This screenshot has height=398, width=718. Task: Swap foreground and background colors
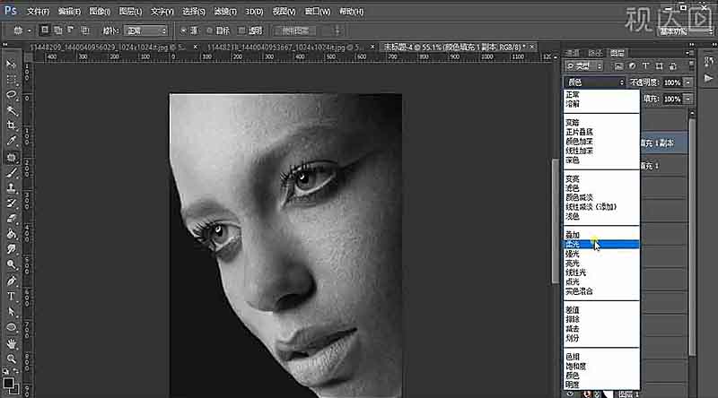pos(16,371)
